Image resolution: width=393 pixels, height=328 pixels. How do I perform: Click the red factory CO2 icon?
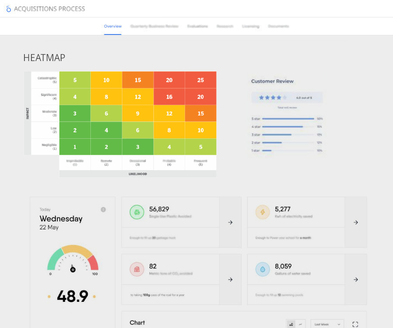coord(137,269)
